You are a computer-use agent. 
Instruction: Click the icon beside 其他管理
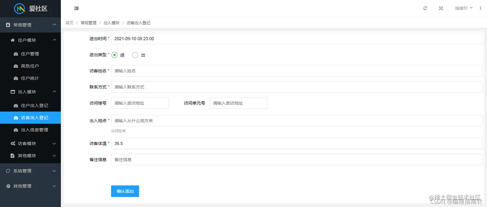pos(8,186)
